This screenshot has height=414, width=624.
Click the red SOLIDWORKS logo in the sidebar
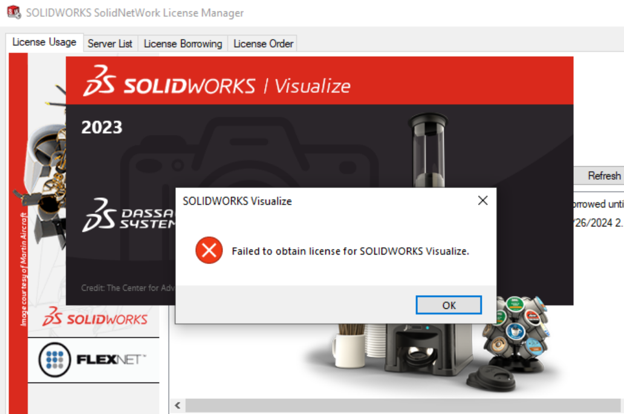coord(95,317)
